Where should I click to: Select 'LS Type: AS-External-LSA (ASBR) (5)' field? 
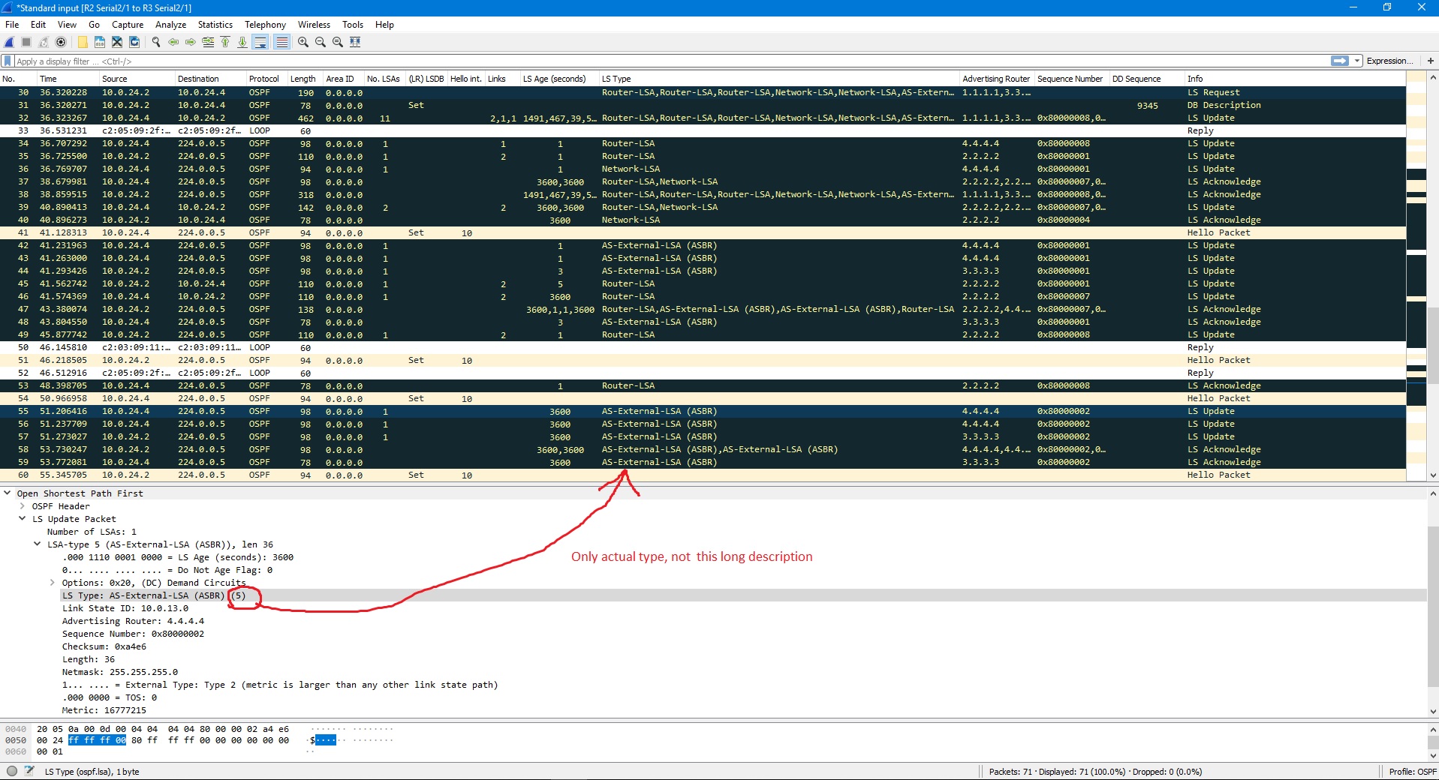[x=154, y=595]
